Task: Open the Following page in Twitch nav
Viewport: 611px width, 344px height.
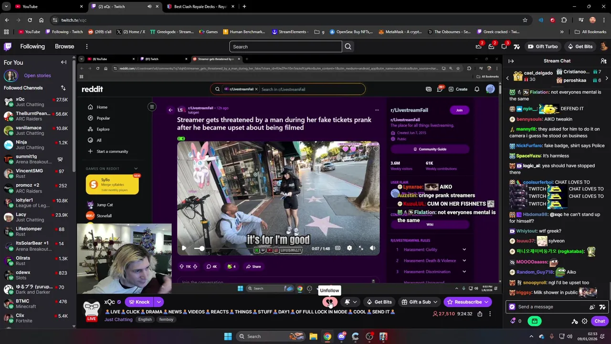Action: click(x=32, y=46)
